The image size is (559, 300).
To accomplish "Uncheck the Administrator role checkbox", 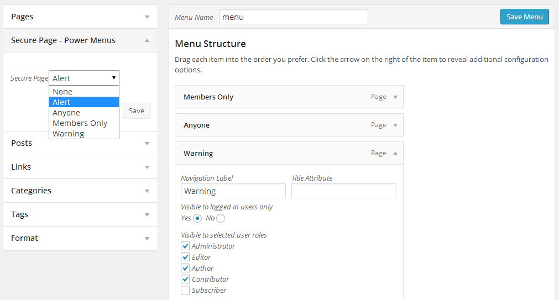I will pyautogui.click(x=185, y=246).
